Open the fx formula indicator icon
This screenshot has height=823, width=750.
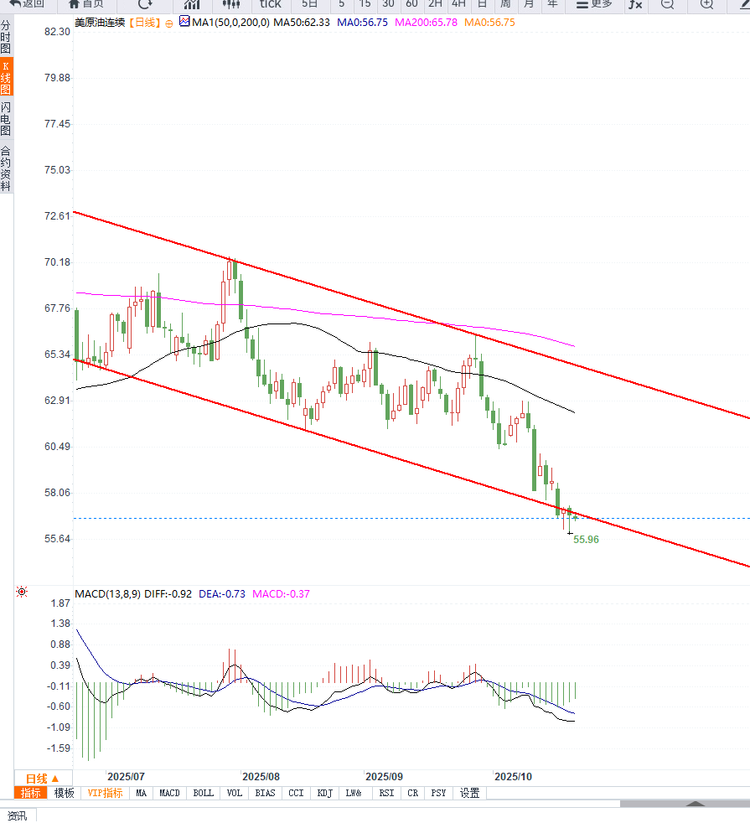point(635,4)
